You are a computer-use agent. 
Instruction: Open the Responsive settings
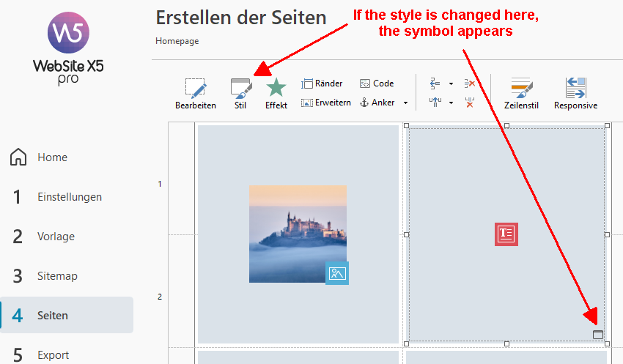pos(575,93)
